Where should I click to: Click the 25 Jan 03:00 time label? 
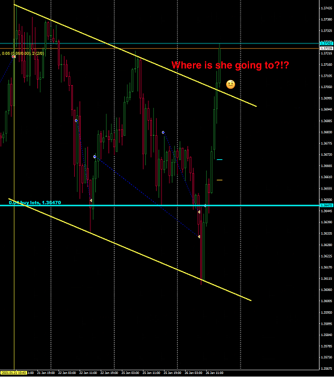[130, 373]
